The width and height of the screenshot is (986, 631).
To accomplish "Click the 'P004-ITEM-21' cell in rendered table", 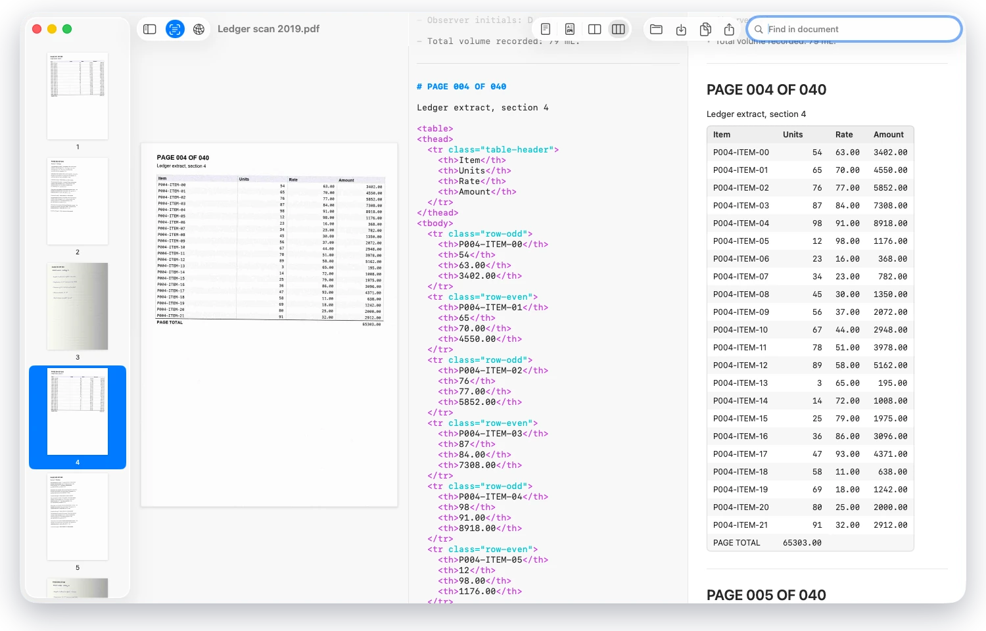I will coord(741,525).
